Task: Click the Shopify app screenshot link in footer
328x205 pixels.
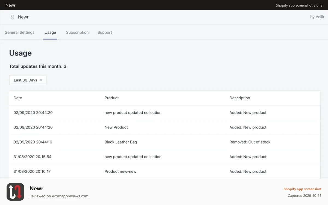Action: 303,189
